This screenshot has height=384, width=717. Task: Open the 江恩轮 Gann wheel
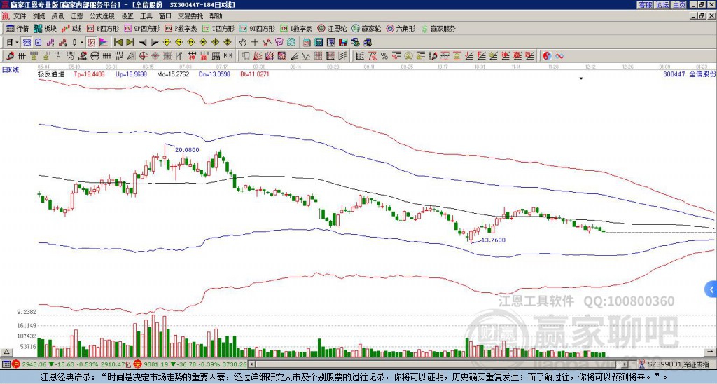pyautogui.click(x=332, y=28)
